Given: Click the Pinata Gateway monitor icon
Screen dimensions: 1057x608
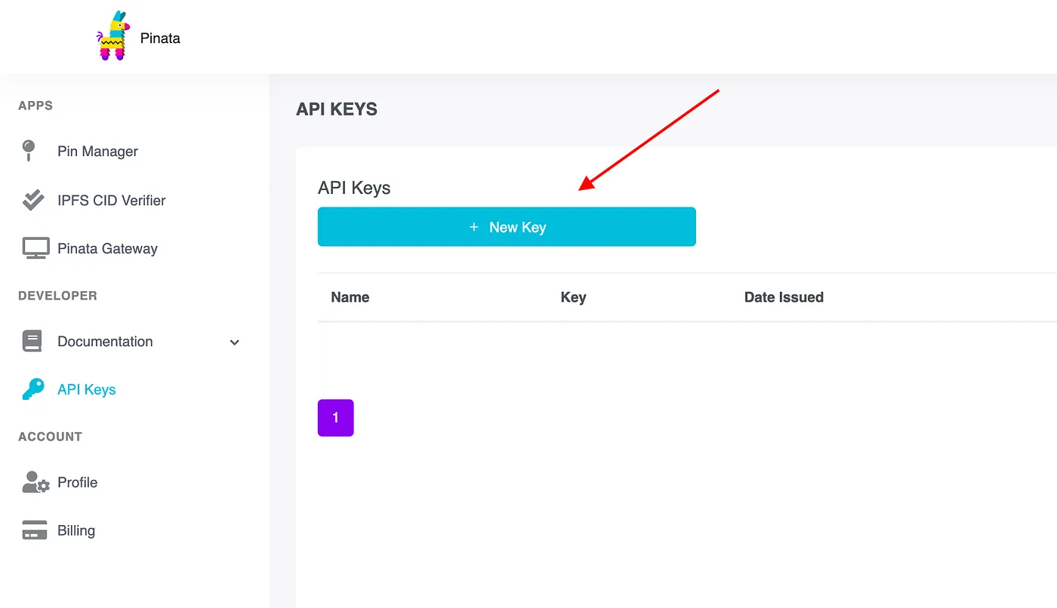Looking at the screenshot, I should [x=35, y=248].
